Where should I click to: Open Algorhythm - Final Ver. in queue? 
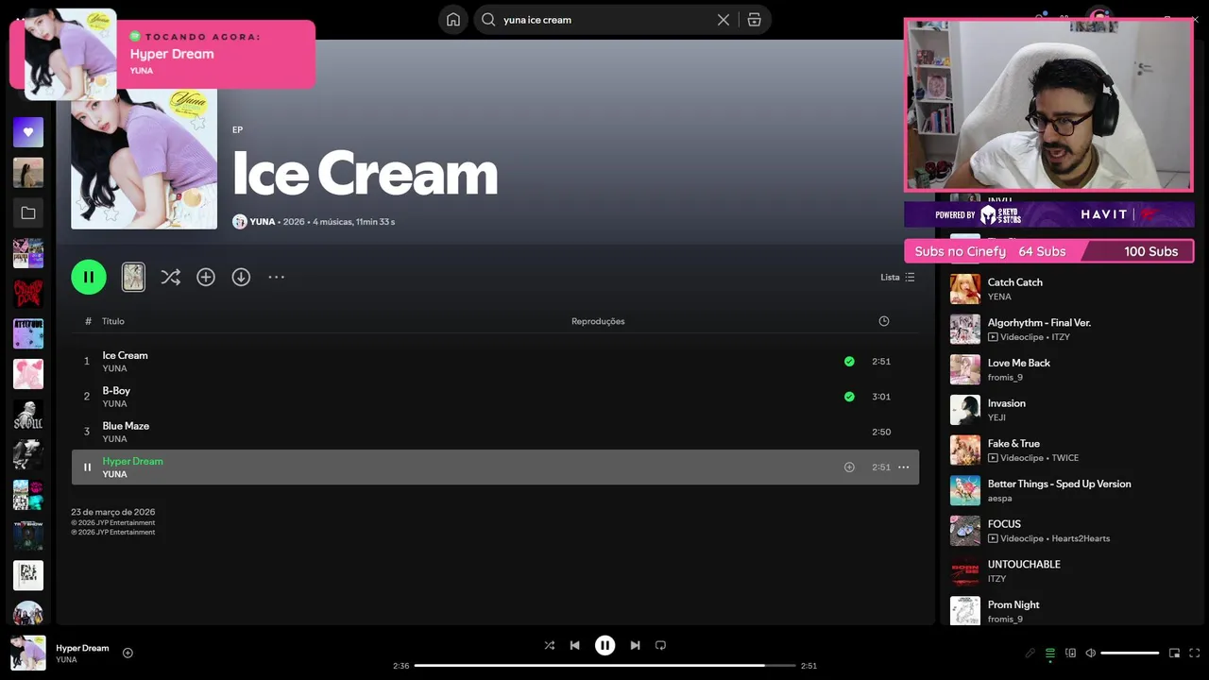point(1072,330)
